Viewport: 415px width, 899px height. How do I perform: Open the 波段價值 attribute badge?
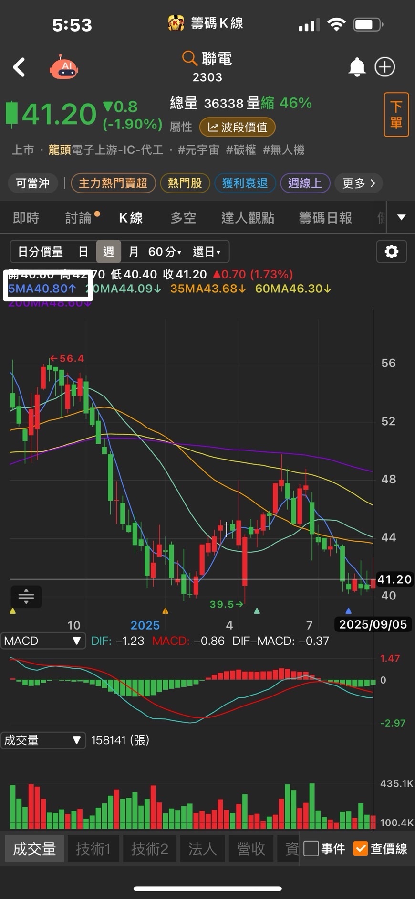(237, 127)
